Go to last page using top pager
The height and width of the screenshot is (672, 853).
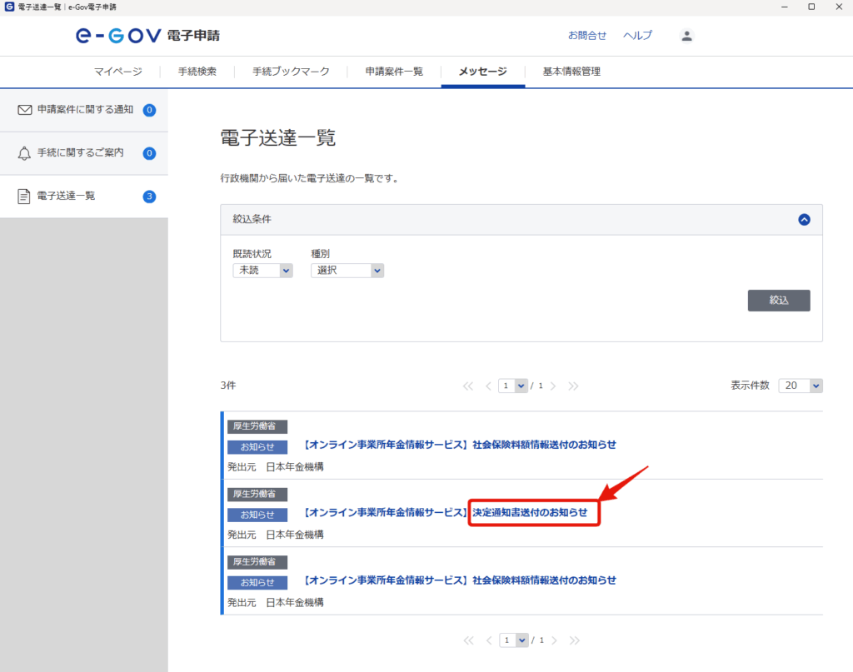click(573, 386)
